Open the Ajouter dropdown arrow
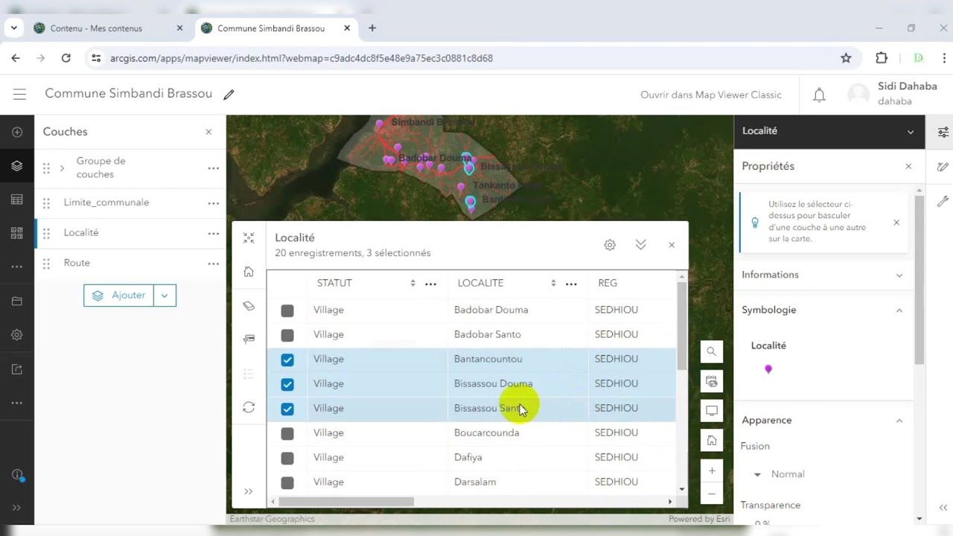This screenshot has width=953, height=536. click(x=165, y=296)
